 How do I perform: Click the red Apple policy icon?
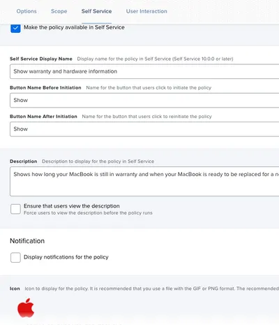(26, 308)
